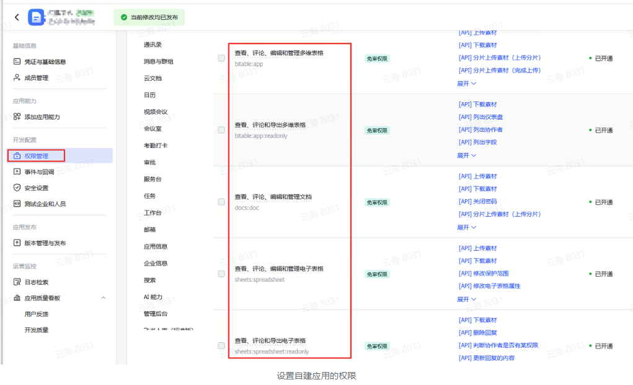
Task: Select the 考勤打卡 permission category
Action: 155,145
